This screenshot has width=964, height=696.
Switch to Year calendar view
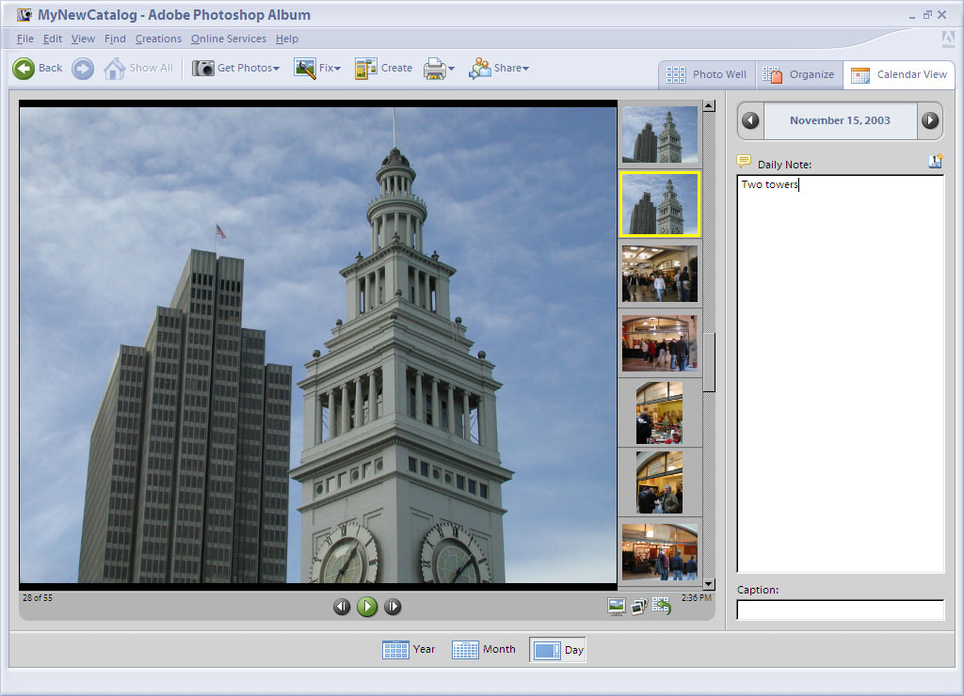pos(410,649)
